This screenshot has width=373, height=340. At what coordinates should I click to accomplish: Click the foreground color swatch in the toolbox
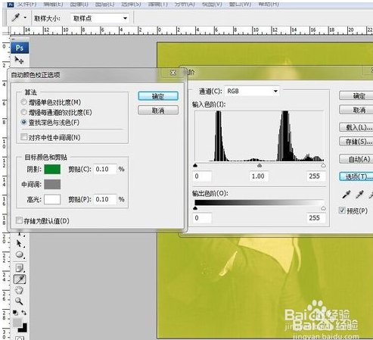click(x=17, y=323)
